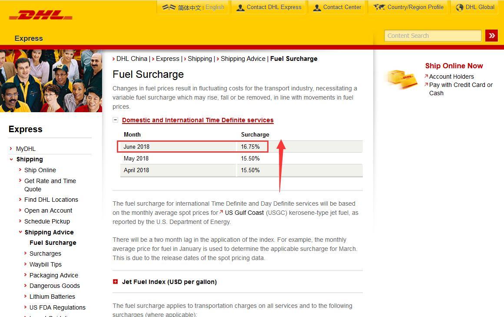The height and width of the screenshot is (317, 504).
Task: Click the yellow DHL package image
Action: [402, 79]
